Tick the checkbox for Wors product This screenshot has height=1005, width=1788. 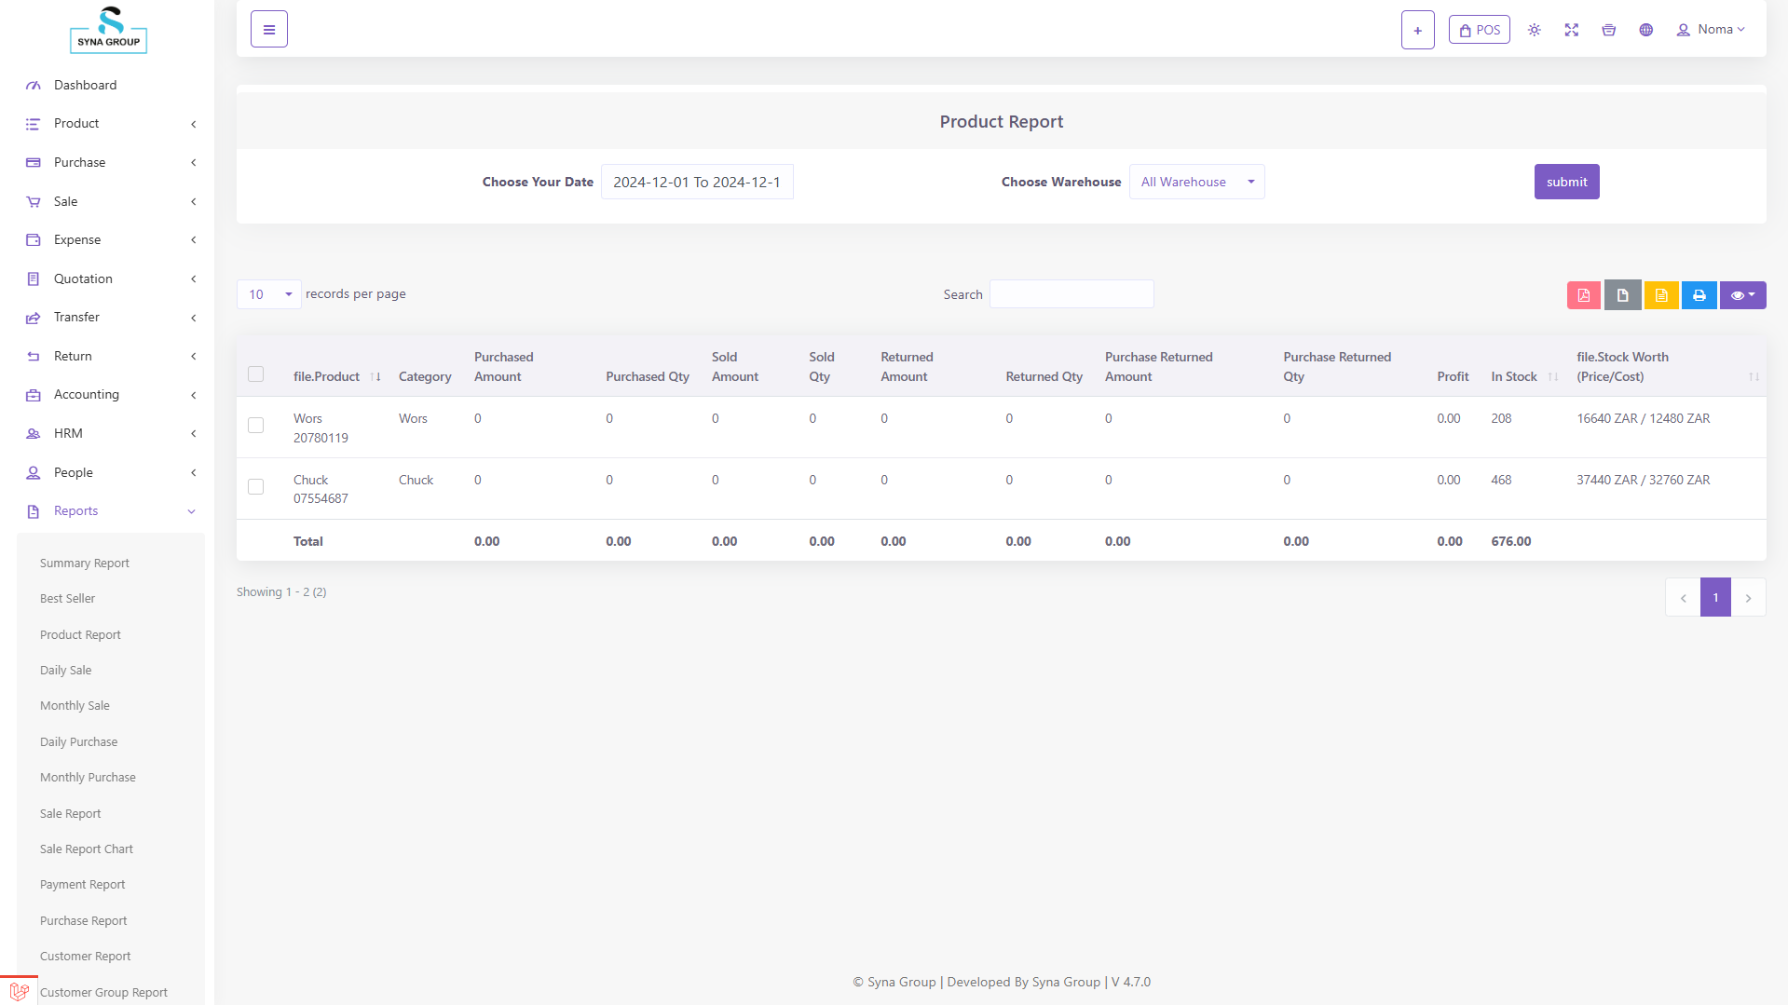tap(255, 426)
